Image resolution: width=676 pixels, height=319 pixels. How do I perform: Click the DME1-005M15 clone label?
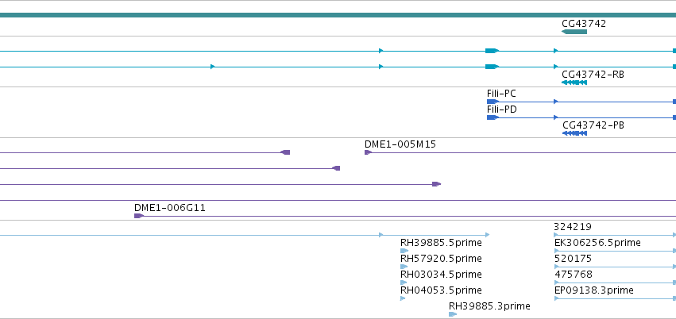coord(400,144)
